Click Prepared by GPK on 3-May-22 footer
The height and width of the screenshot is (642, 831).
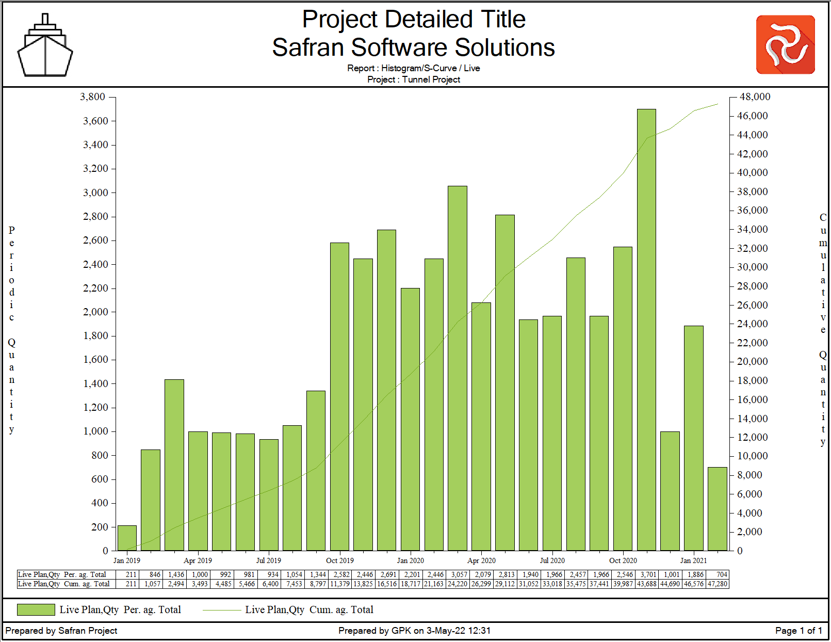[414, 631]
